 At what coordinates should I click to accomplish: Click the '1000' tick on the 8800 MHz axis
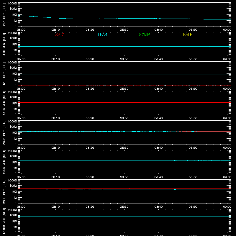[13, 186]
